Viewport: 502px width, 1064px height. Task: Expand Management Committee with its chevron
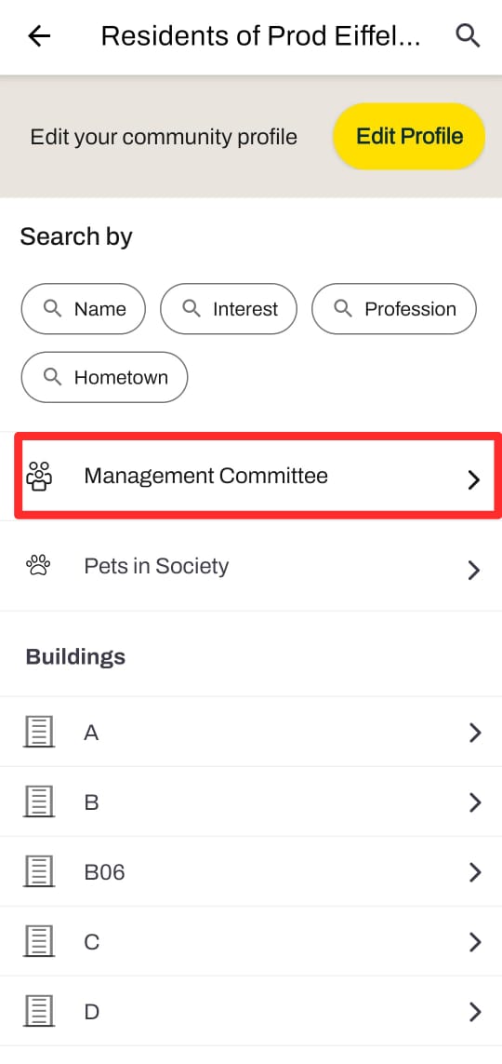click(x=474, y=480)
